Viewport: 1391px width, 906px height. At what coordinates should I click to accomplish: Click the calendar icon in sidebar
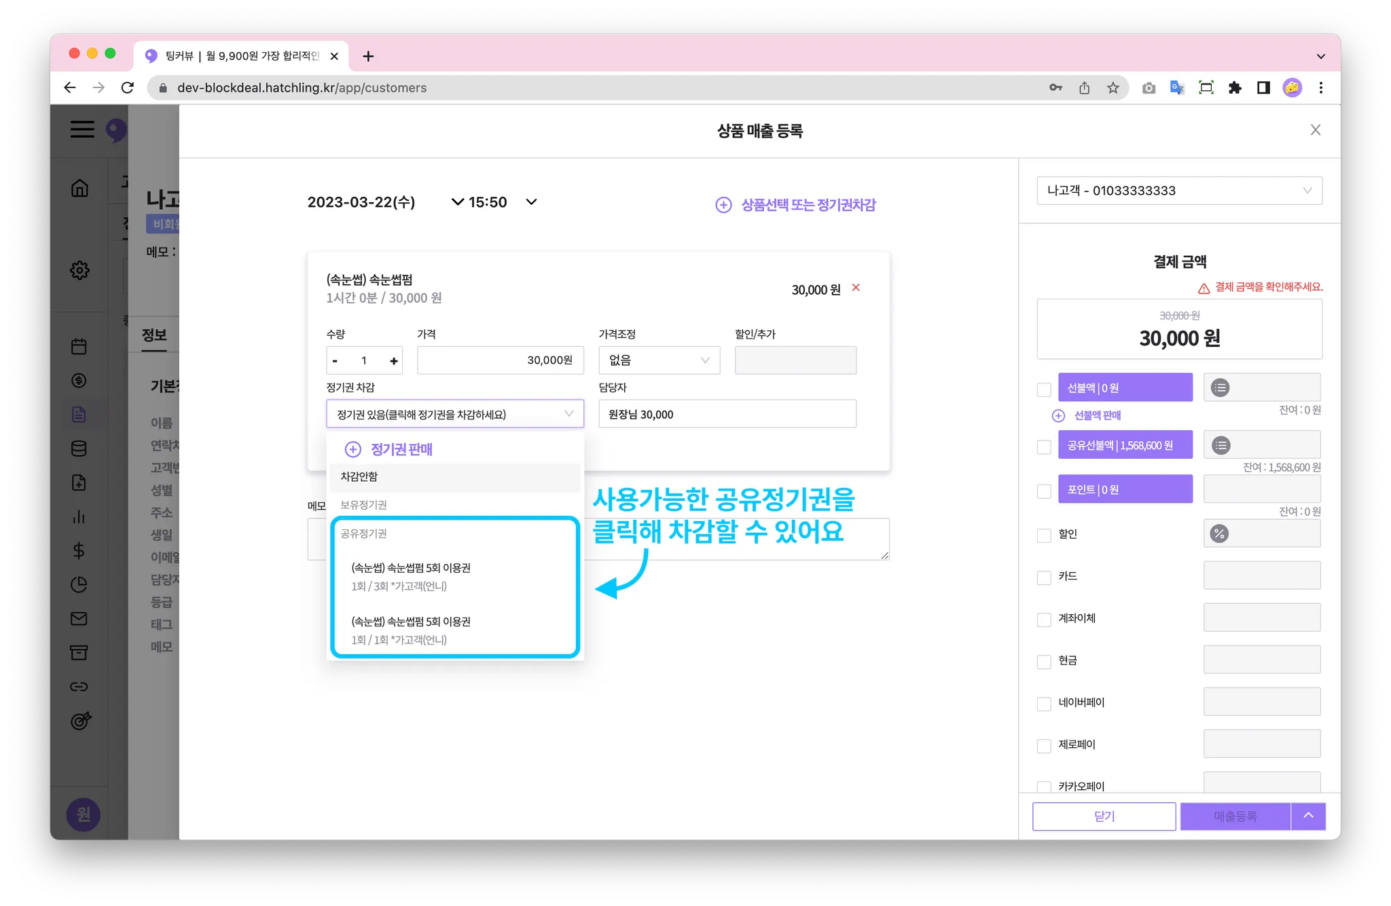point(79,347)
